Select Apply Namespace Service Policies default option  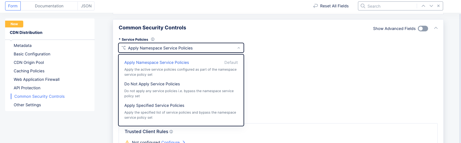pos(156,62)
